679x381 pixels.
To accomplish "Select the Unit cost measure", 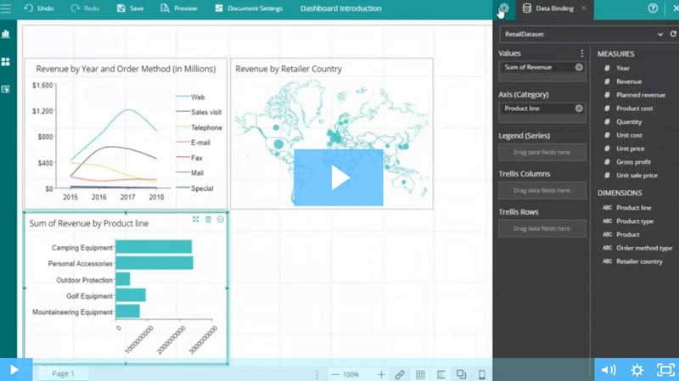I will coord(629,135).
